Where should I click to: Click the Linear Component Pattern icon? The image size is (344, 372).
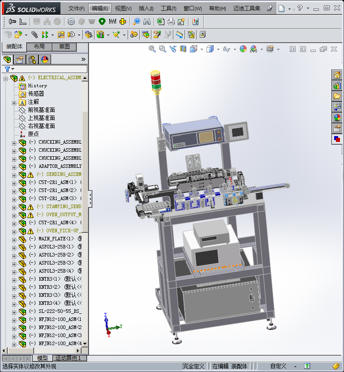tap(45, 34)
